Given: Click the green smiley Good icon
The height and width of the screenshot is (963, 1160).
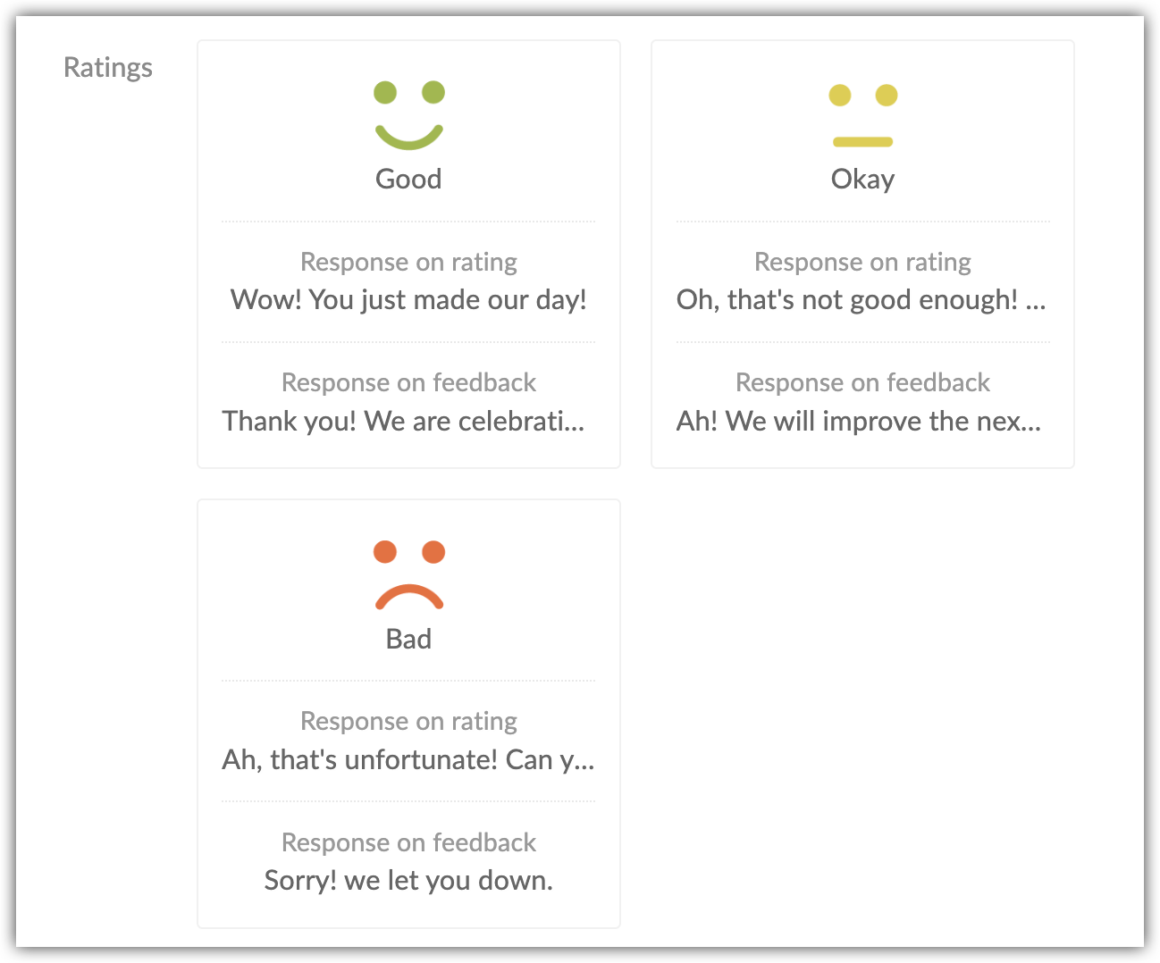Looking at the screenshot, I should tap(408, 114).
